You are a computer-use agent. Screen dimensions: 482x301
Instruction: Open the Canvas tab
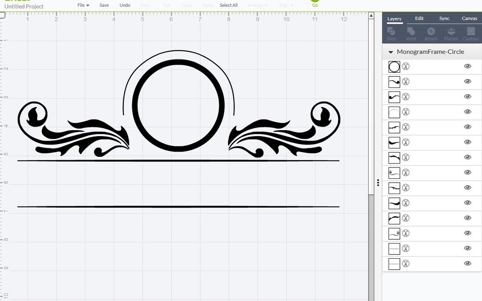tap(469, 18)
